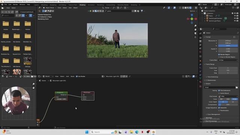The height and width of the screenshot is (135, 240).
Task: Open the World shader type dropdown
Action: pos(48,76)
